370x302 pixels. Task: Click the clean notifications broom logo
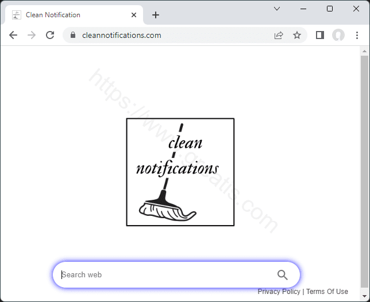[180, 172]
